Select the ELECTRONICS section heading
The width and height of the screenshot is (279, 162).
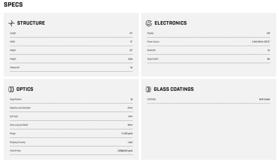click(171, 23)
